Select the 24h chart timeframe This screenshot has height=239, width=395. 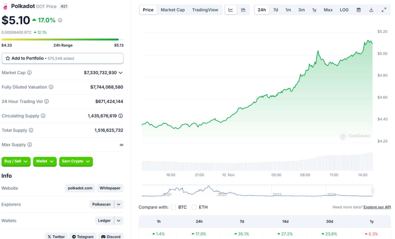coord(262,10)
